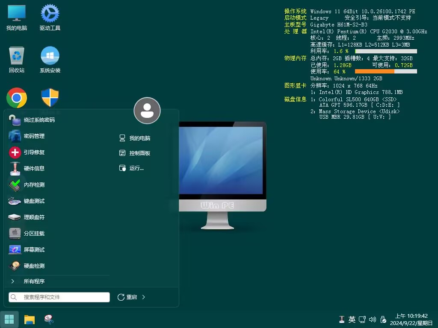Click the 分区挂载 menu entry text
Image resolution: width=438 pixels, height=328 pixels.
[34, 234]
